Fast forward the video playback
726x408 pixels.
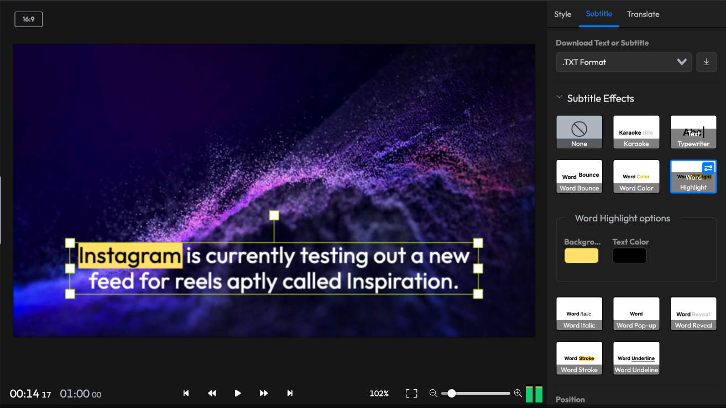click(x=264, y=393)
